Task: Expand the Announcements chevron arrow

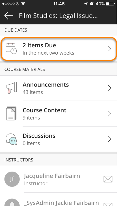Action: point(109,88)
